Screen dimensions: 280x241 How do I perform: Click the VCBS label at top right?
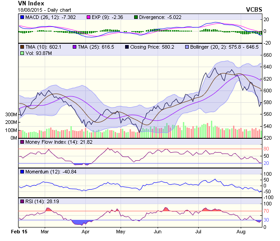254,9
